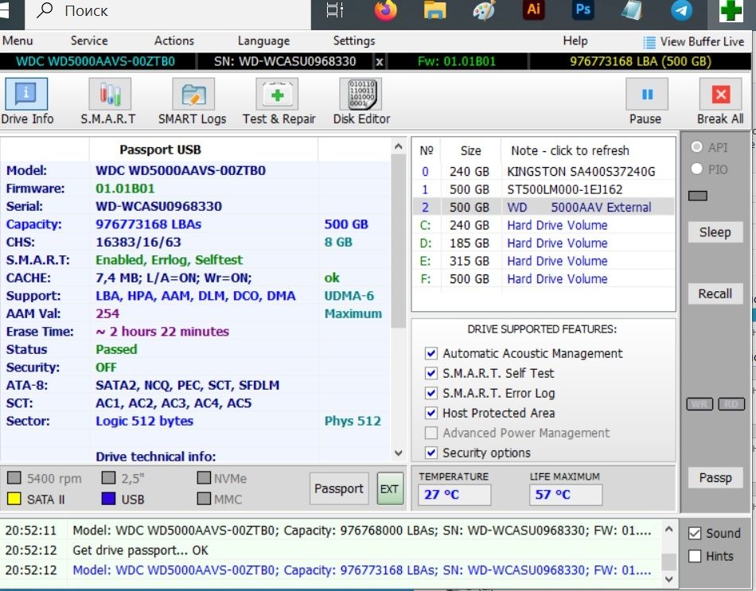Select the C: Hard Drive Volume row
Viewport: 756px width, 591px height.
[x=544, y=225]
